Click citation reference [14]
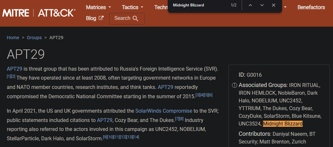 coord(136,137)
